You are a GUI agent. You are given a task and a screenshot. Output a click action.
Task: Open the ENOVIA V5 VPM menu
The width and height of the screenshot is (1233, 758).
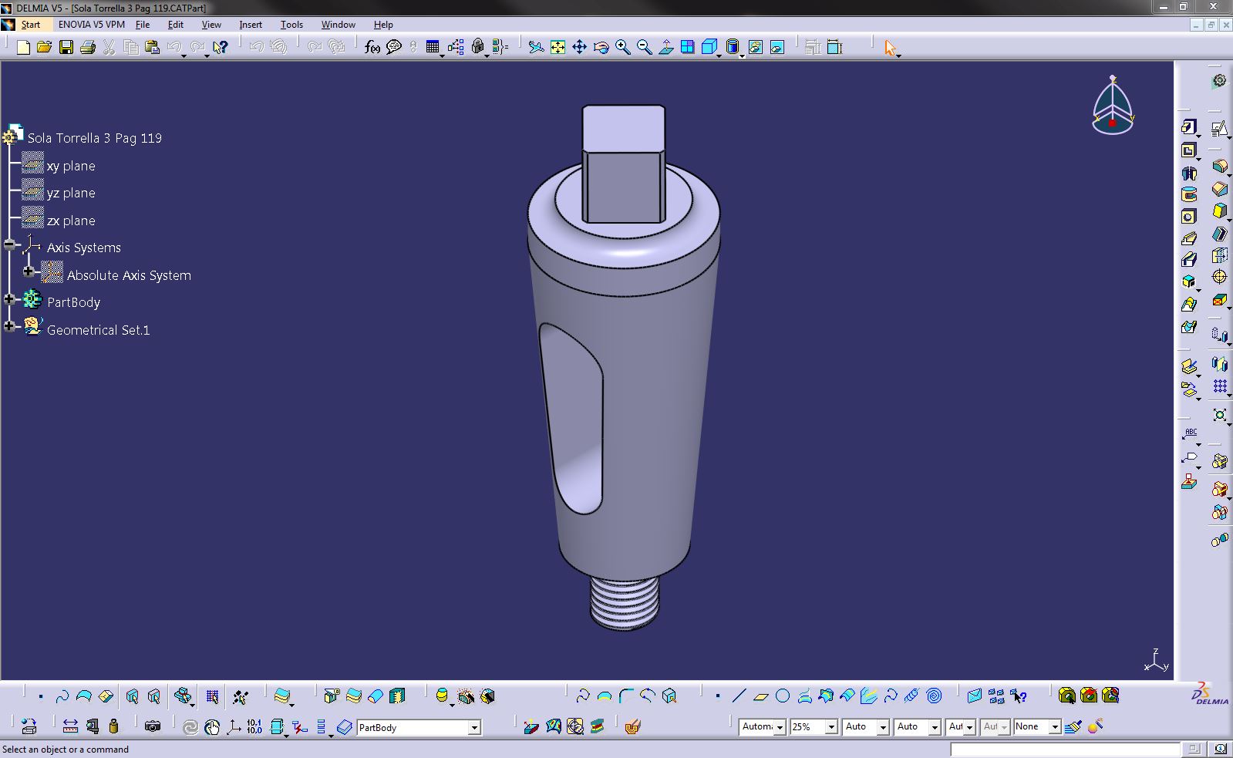91,25
